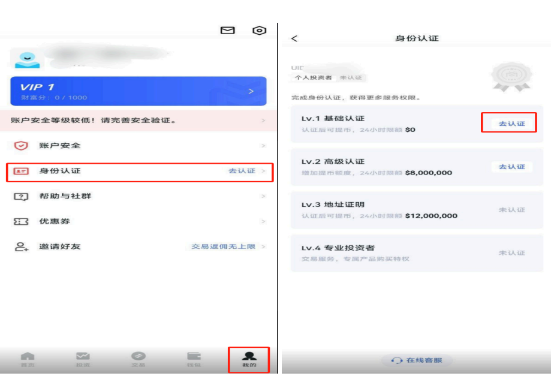Switch to the 投资 tab

pyautogui.click(x=83, y=359)
